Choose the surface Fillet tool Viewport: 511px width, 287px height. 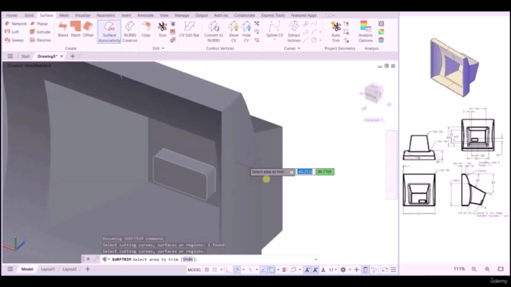pyautogui.click(x=146, y=29)
